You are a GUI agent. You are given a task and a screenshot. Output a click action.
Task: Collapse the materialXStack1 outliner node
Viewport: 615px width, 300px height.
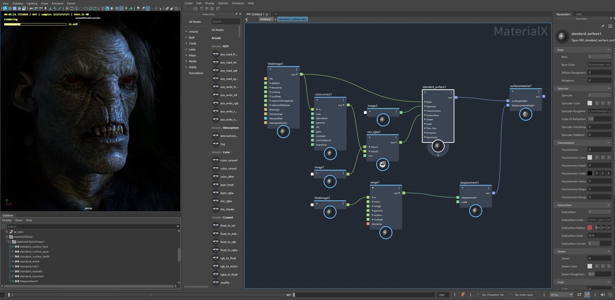(7, 237)
